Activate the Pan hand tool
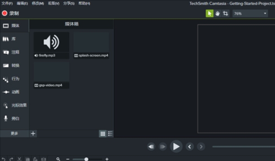Image resolution: width=275 pixels, height=161 pixels. (x=218, y=14)
